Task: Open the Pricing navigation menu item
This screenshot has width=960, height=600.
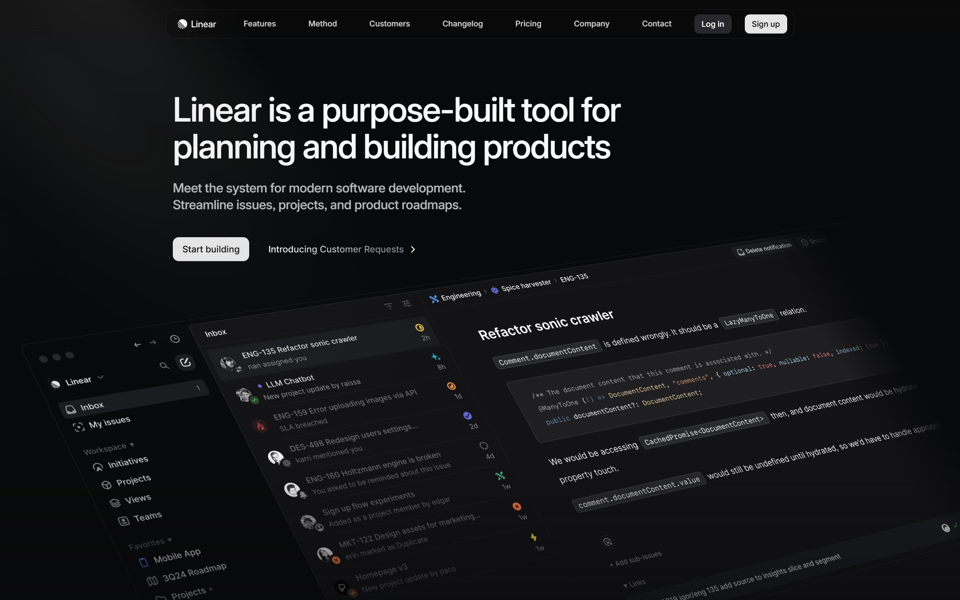Action: tap(528, 24)
